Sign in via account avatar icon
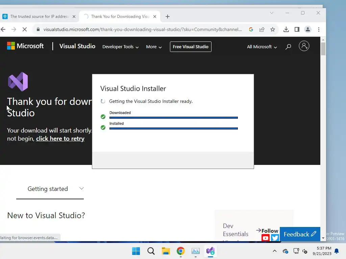The height and width of the screenshot is (259, 346). 304,46
